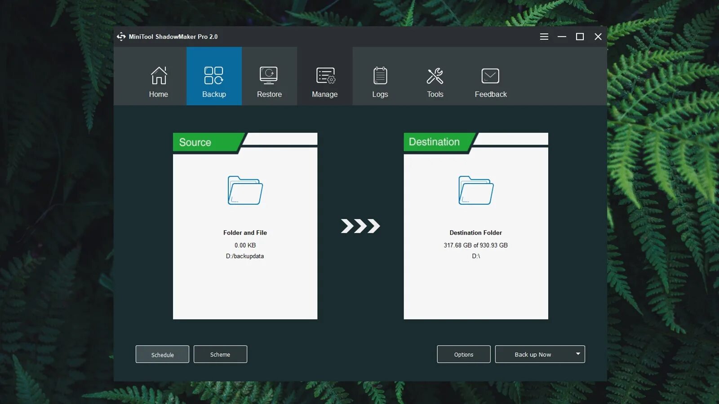The image size is (719, 404).
Task: Click the 0.00 KB source size
Action: (x=245, y=245)
